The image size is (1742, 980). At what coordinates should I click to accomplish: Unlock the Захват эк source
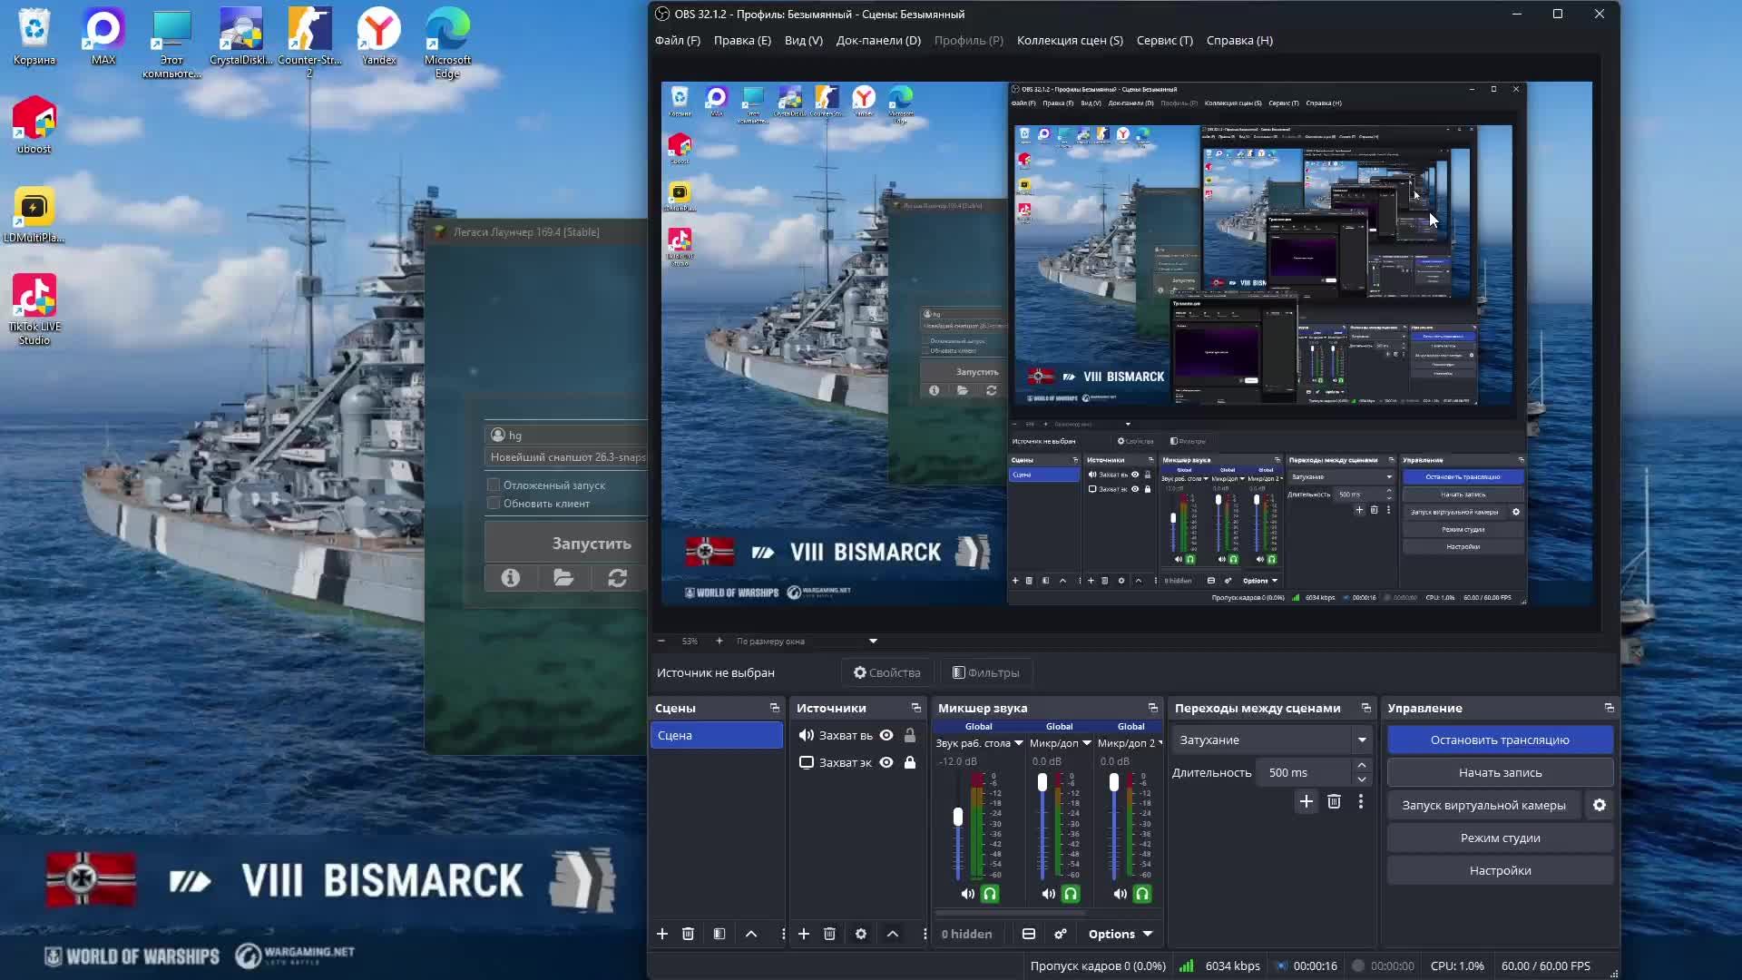click(x=910, y=762)
